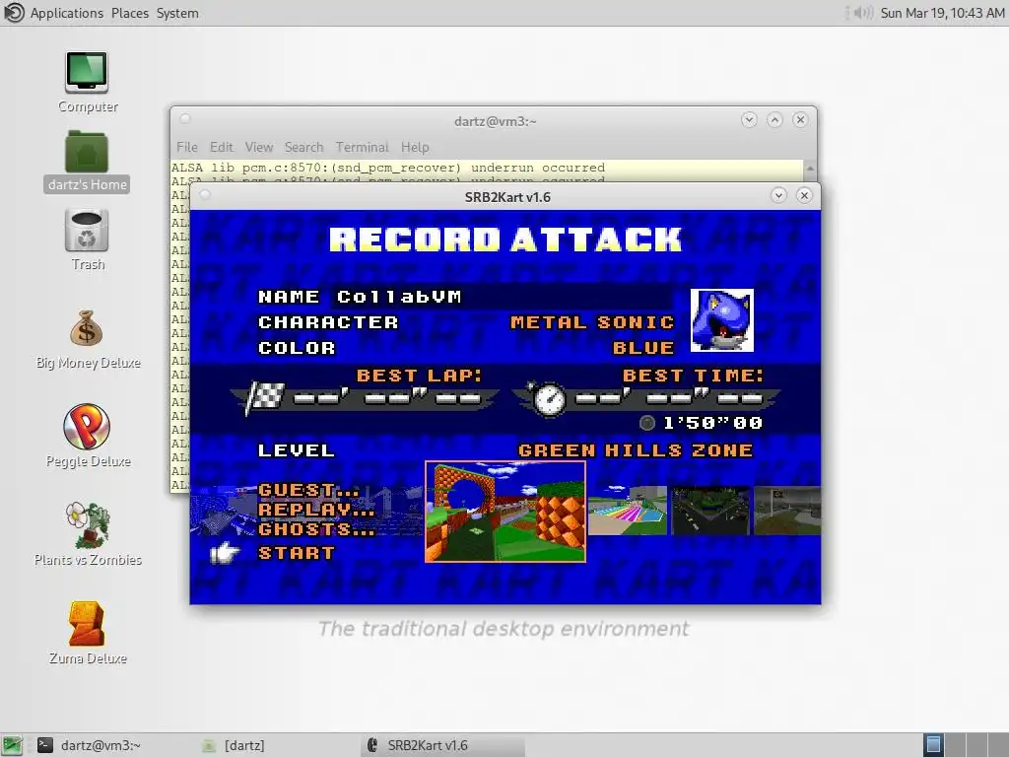Click the checkered flag best lap icon
Image resolution: width=1009 pixels, height=757 pixels.
coord(265,397)
